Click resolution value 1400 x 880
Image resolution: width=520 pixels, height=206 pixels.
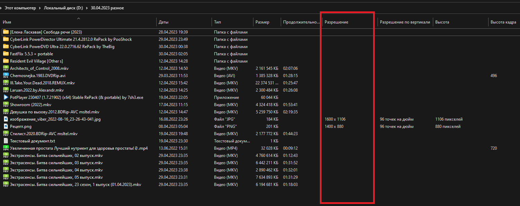coord(334,126)
